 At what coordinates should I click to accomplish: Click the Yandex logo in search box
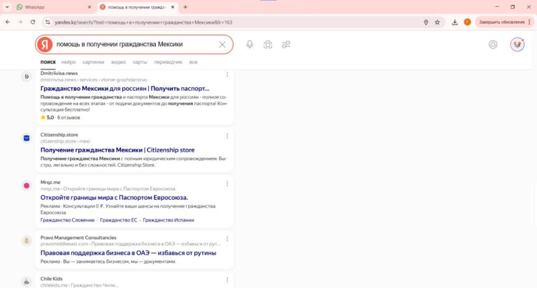pyautogui.click(x=45, y=44)
